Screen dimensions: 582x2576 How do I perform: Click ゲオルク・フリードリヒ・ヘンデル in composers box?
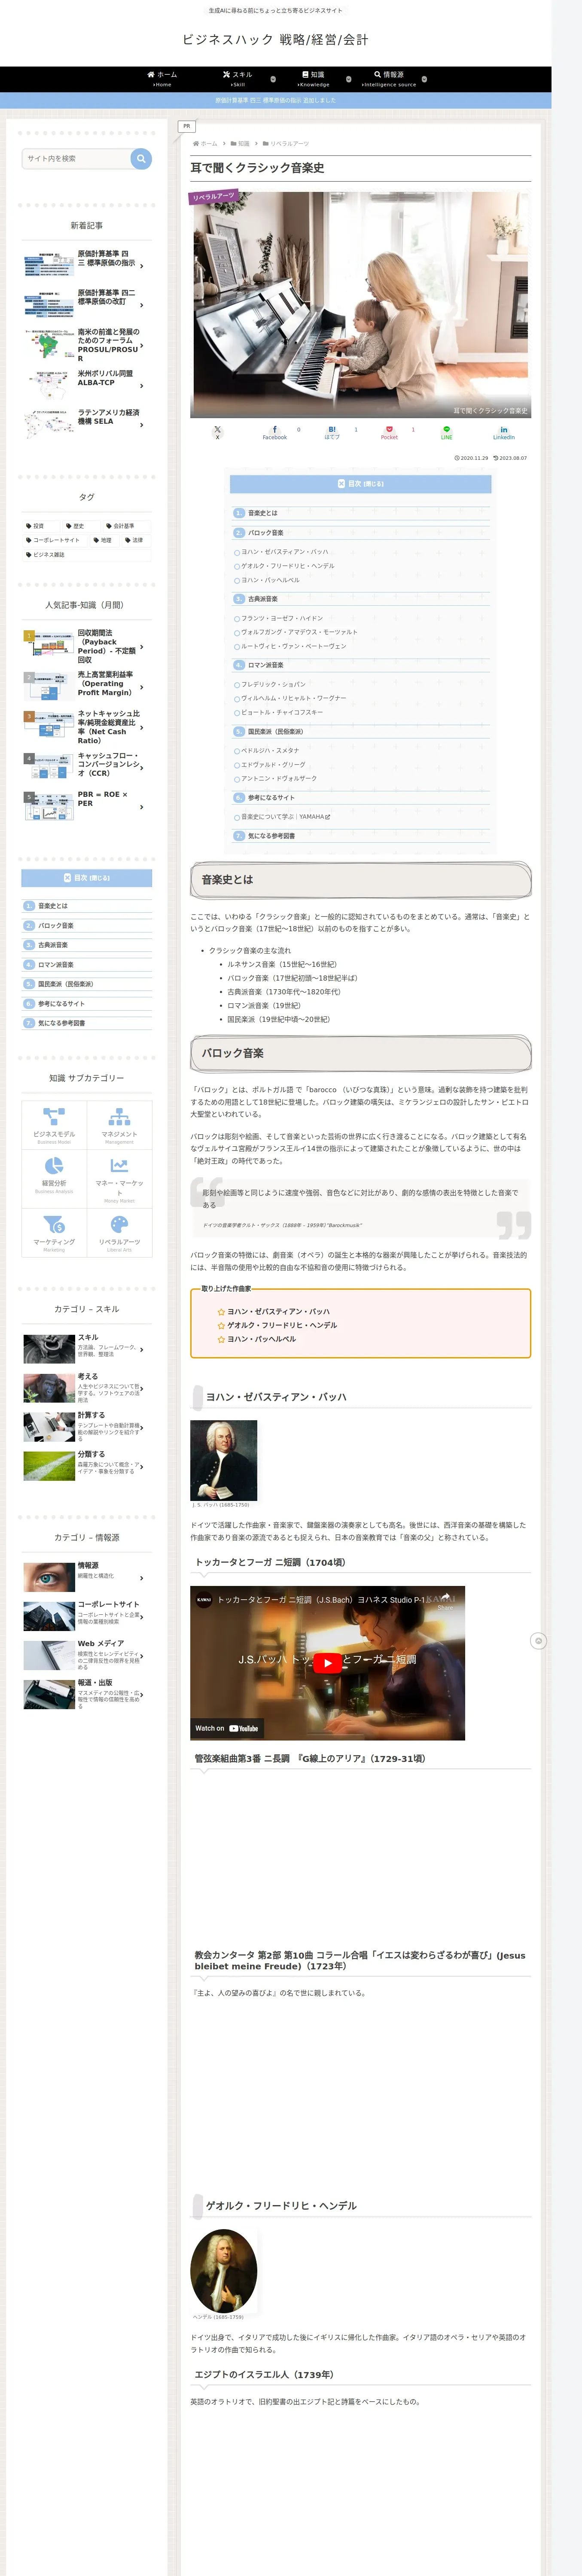click(282, 1325)
